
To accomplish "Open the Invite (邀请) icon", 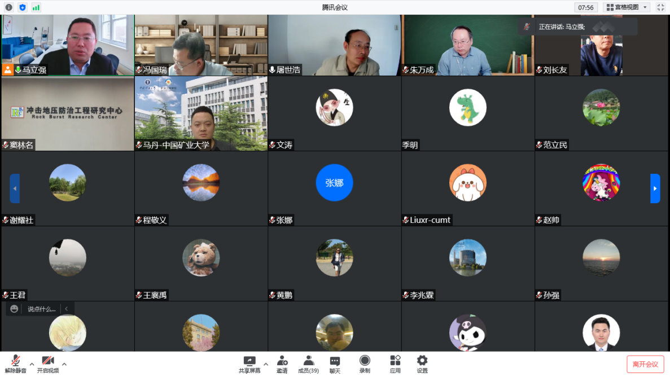I will (x=282, y=364).
